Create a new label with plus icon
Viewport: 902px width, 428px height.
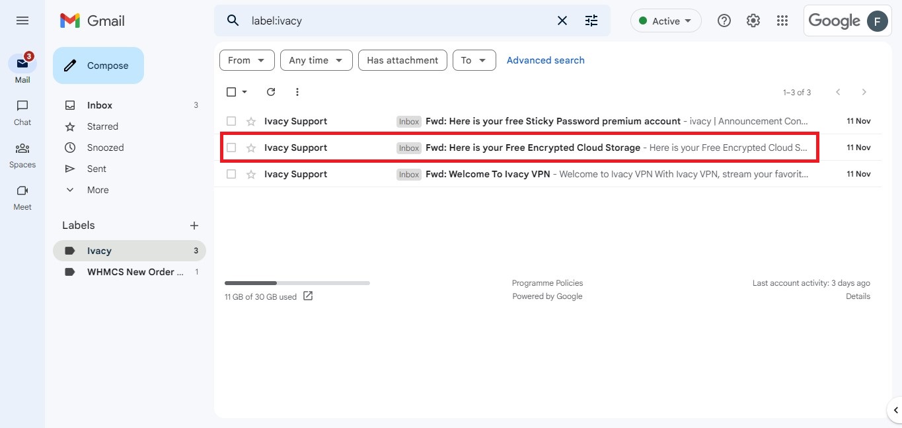point(194,226)
